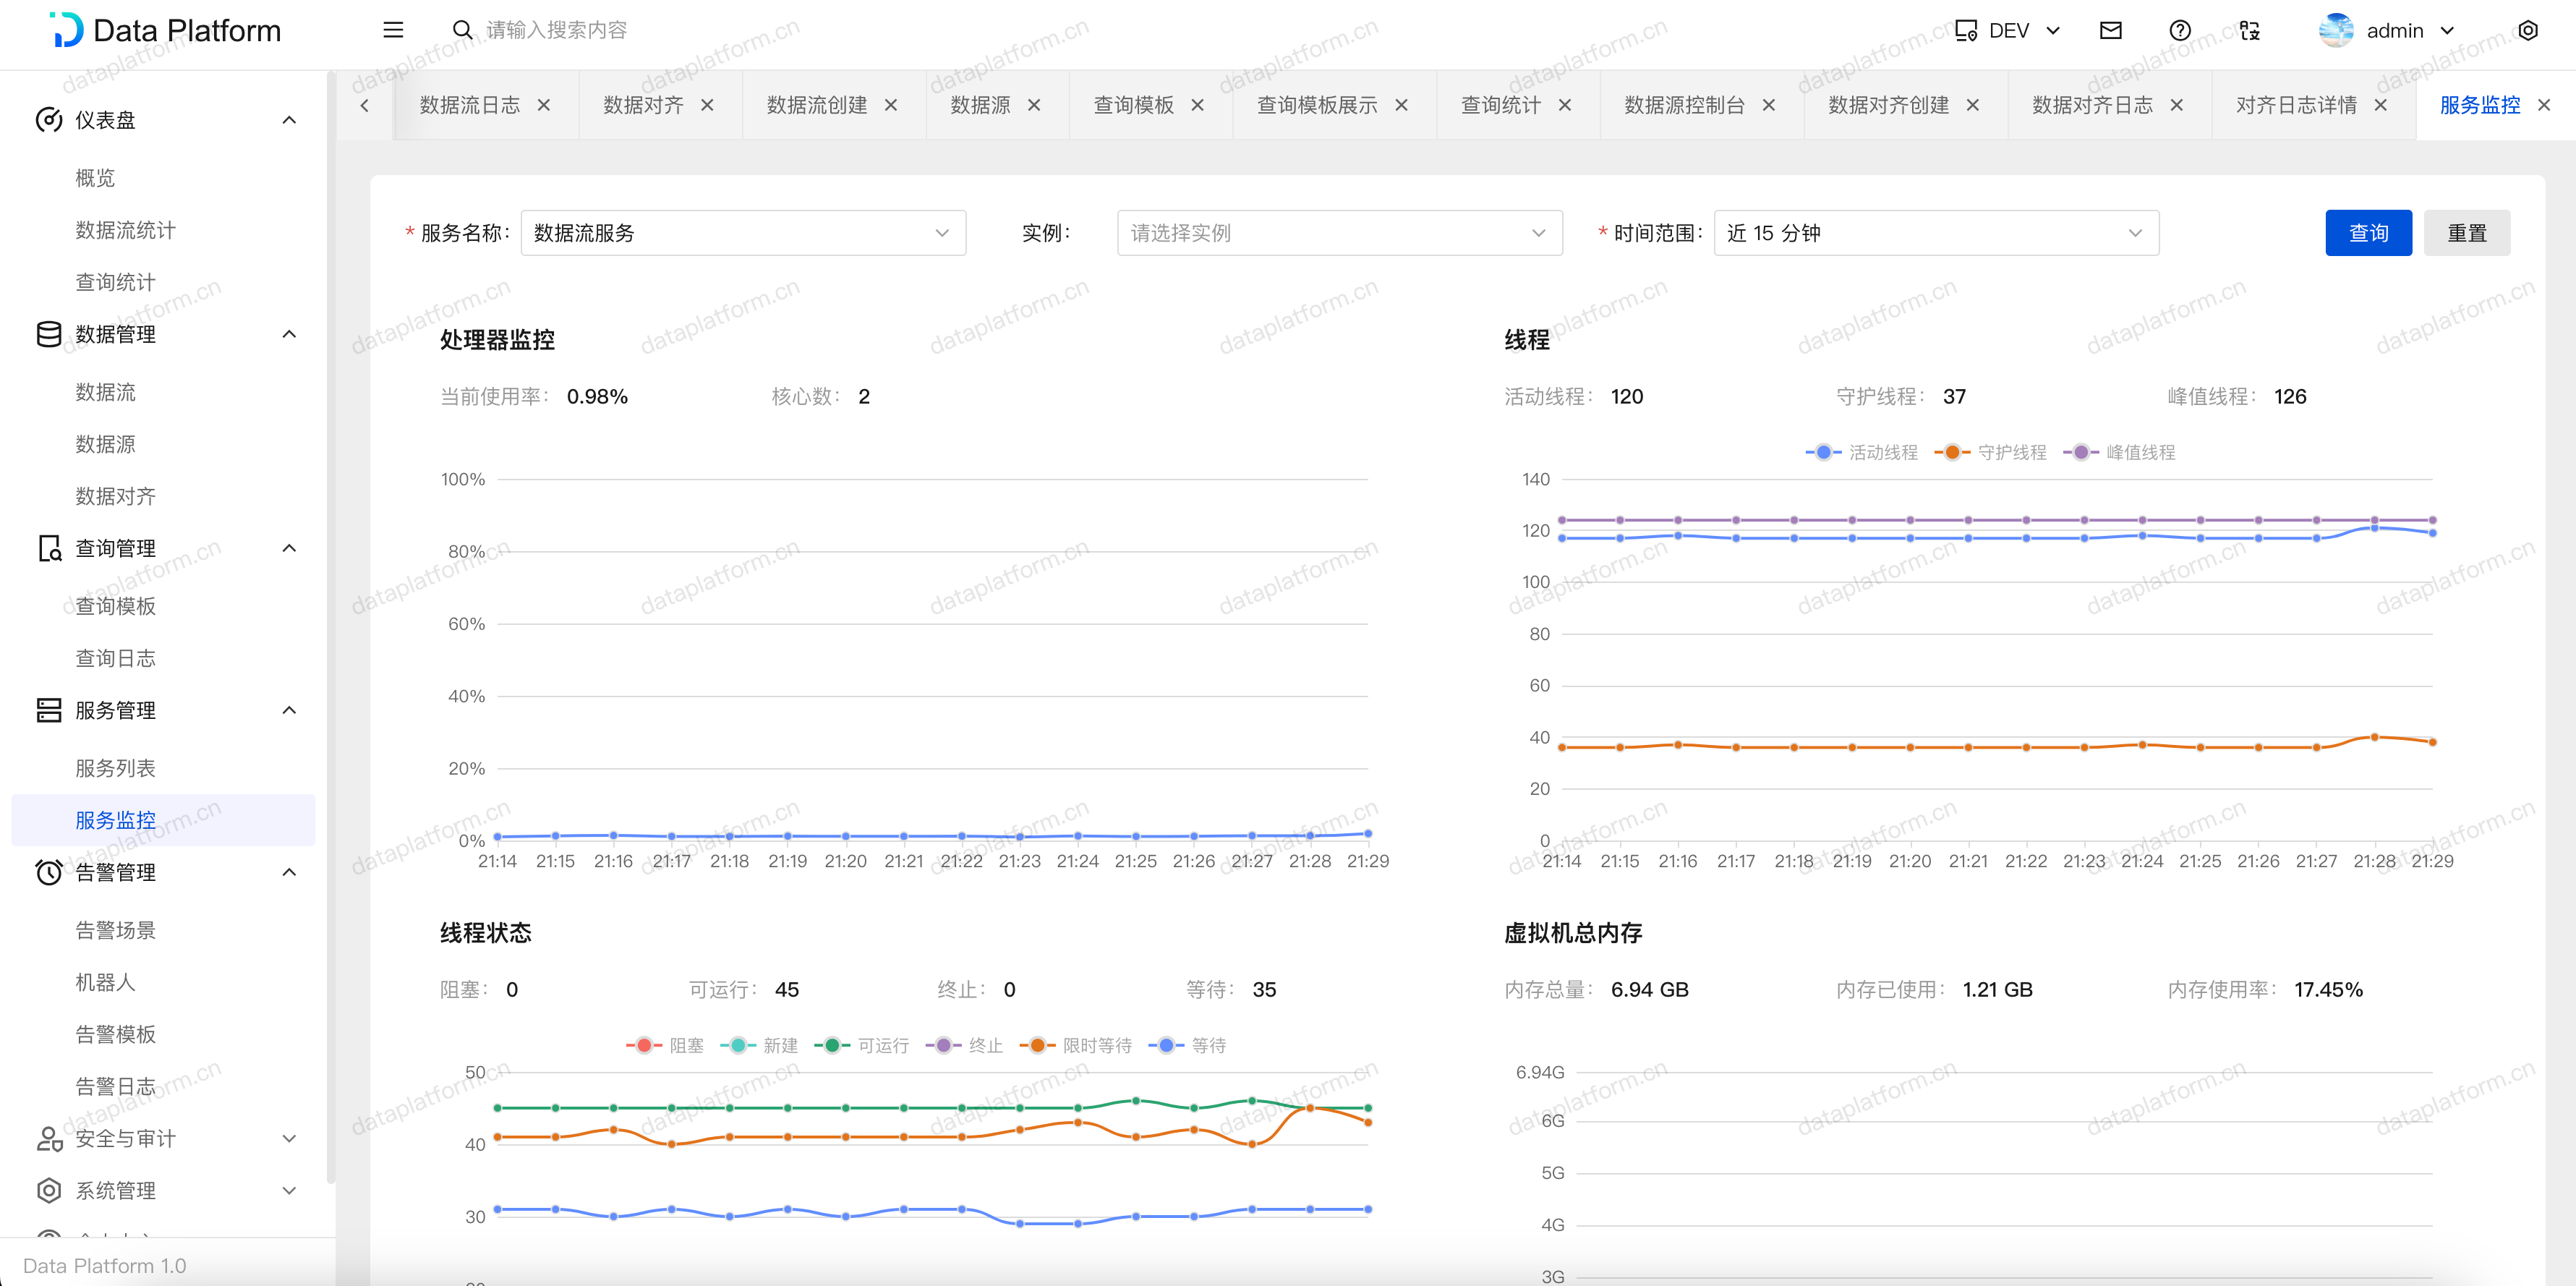Open 服务列表 in sidebar
Image resolution: width=2576 pixels, height=1286 pixels.
click(116, 768)
